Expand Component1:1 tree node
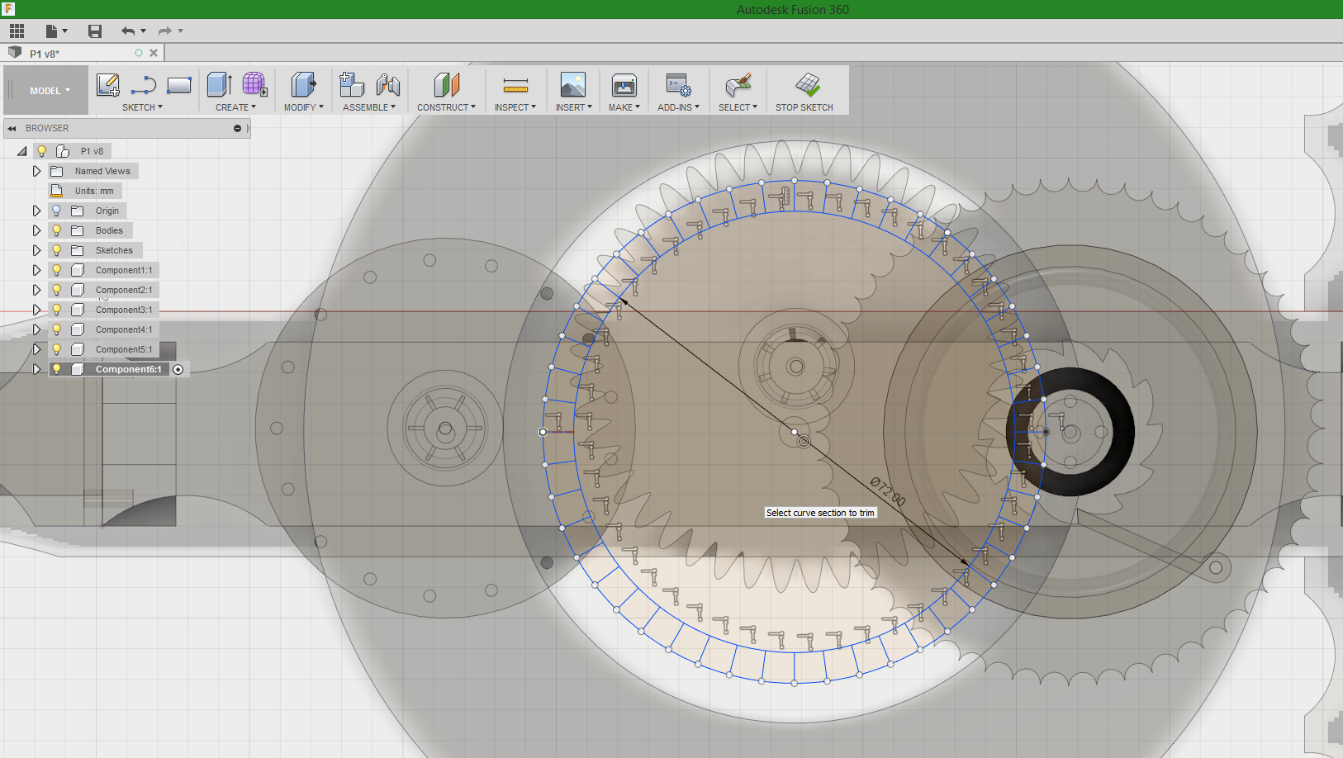The height and width of the screenshot is (758, 1343). click(36, 270)
